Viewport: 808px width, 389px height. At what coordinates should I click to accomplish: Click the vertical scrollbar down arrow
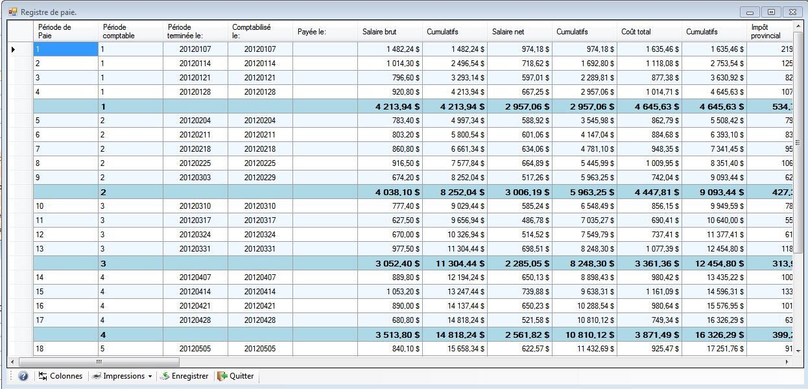coord(798,350)
